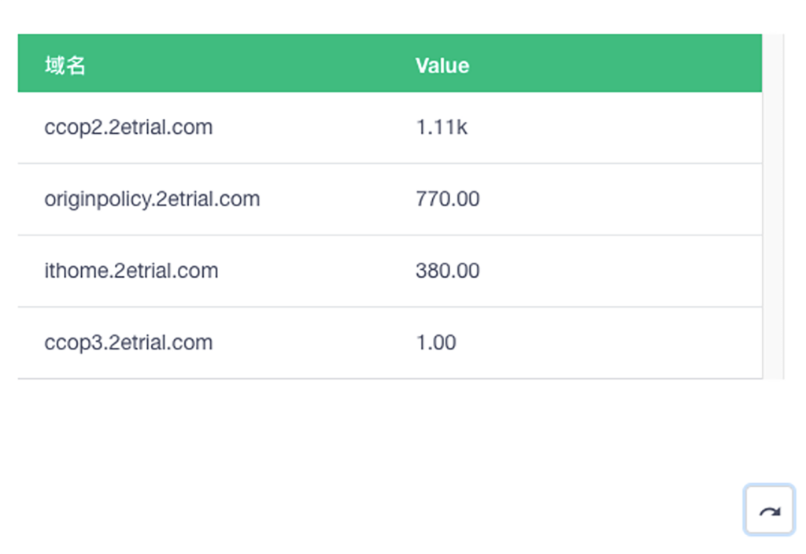Select the ccop3.2etrial.com domain cell
Viewport: 806px width, 554px height.
(128, 343)
